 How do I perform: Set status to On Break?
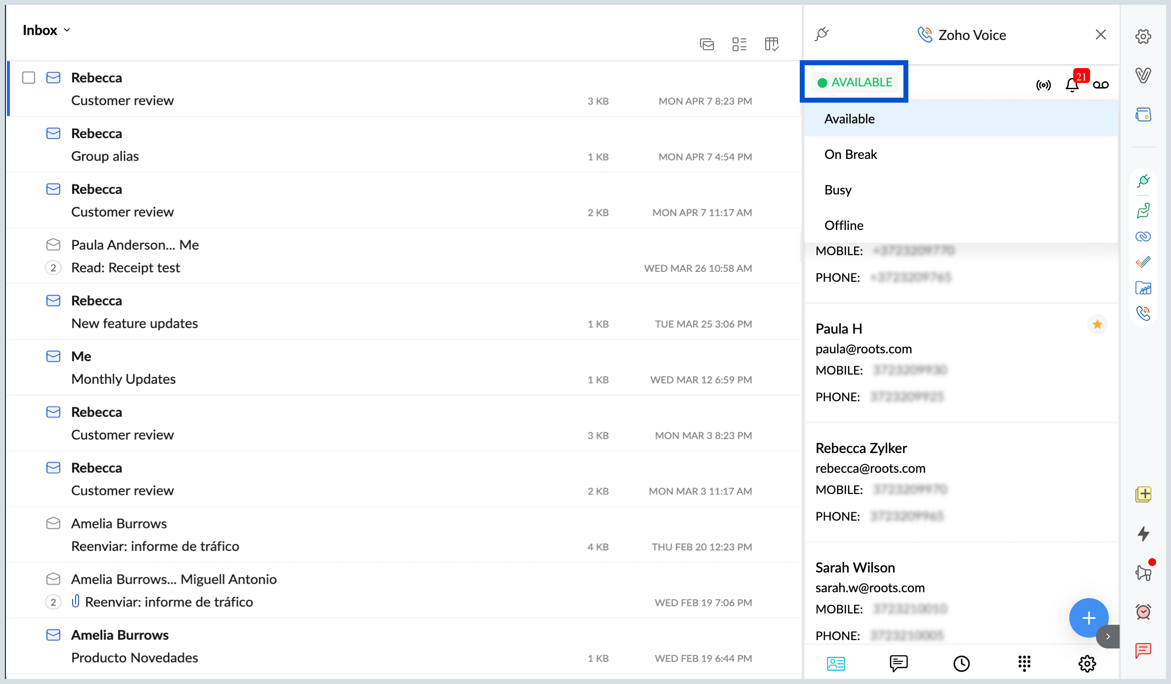(851, 154)
